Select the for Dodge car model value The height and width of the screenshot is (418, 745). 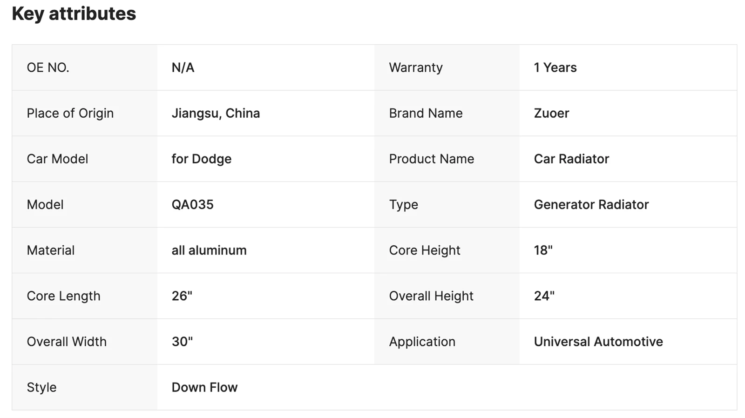tap(201, 159)
